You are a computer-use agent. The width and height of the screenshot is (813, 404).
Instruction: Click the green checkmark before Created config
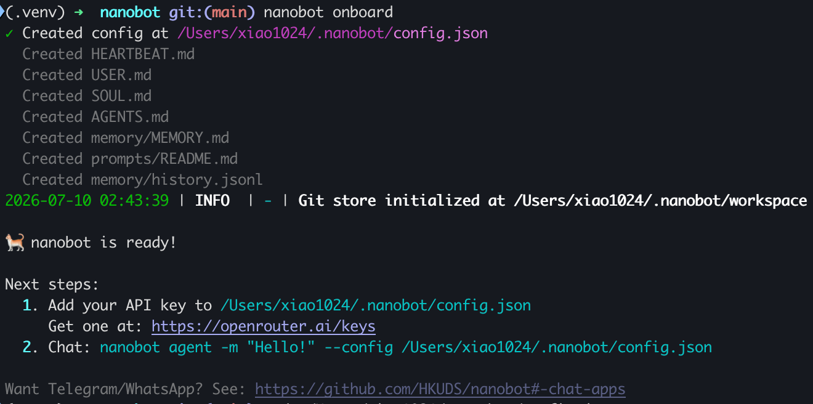(9, 33)
